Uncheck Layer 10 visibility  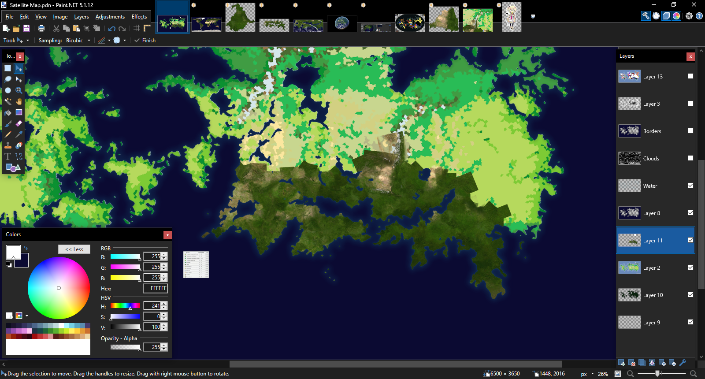click(x=690, y=295)
